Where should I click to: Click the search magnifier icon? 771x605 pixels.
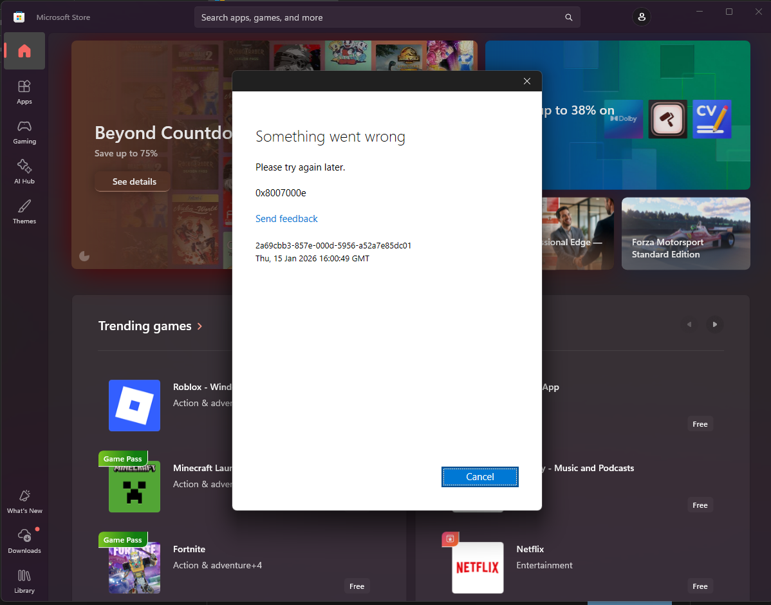[x=568, y=17]
